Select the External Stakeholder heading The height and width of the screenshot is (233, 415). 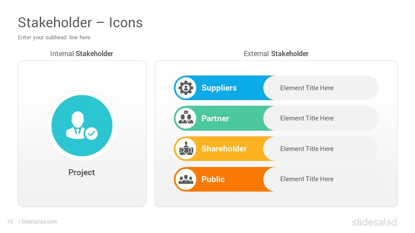click(276, 54)
